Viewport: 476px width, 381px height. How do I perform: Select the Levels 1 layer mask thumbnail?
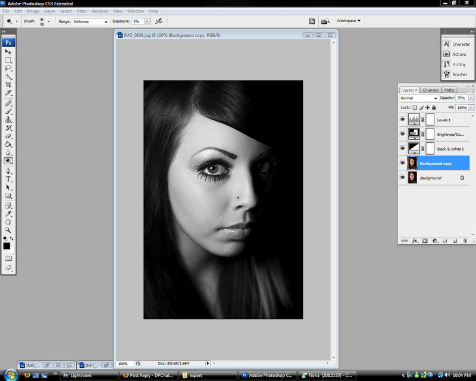pyautogui.click(x=430, y=120)
